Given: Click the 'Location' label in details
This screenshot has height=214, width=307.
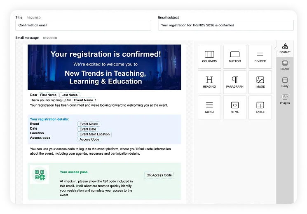Looking at the screenshot, I should (37, 133).
